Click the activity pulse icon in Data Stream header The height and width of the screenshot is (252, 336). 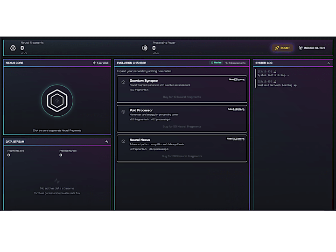[x=107, y=142]
